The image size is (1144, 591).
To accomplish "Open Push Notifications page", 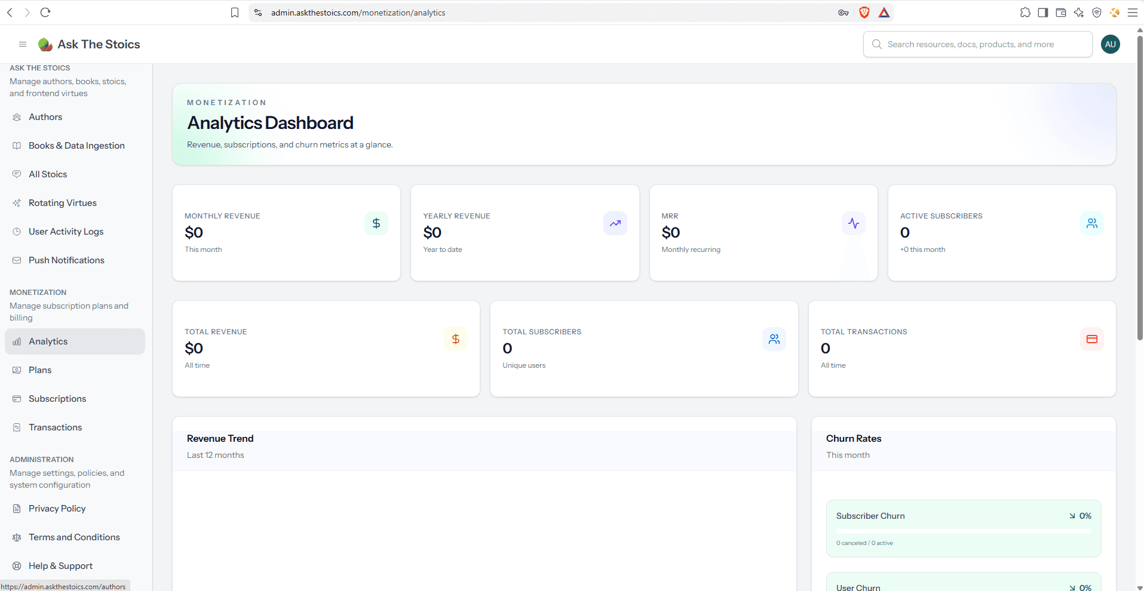I will tap(75, 260).
